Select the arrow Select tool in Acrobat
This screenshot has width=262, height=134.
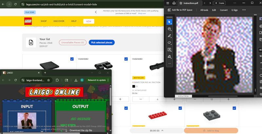click(x=169, y=22)
